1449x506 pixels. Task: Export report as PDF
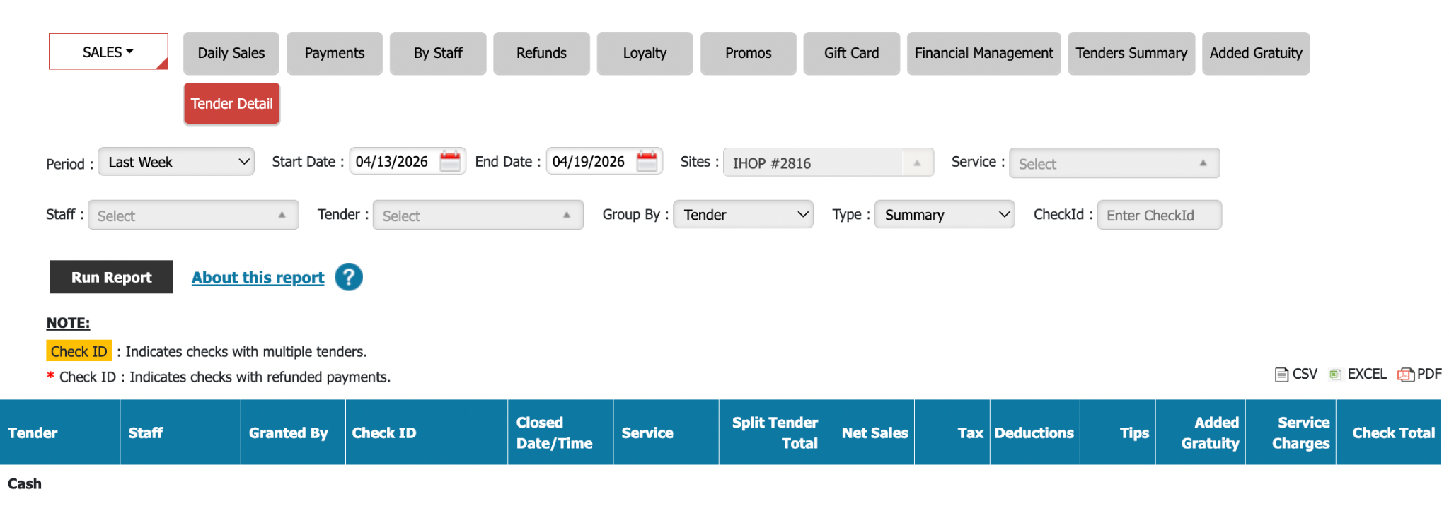click(1420, 375)
